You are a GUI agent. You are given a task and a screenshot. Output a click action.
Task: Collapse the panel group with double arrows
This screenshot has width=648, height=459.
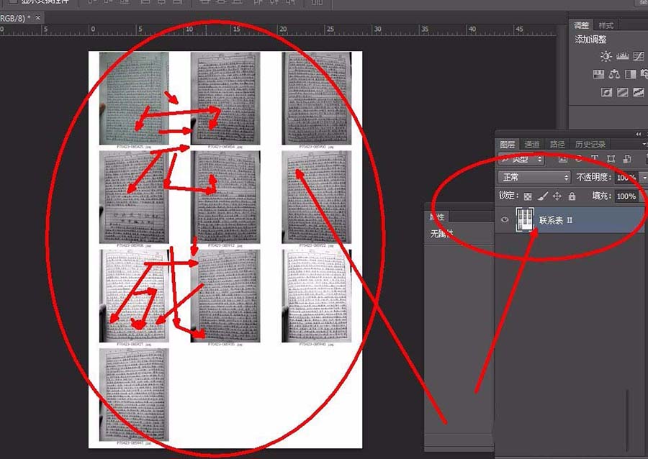coord(638,135)
